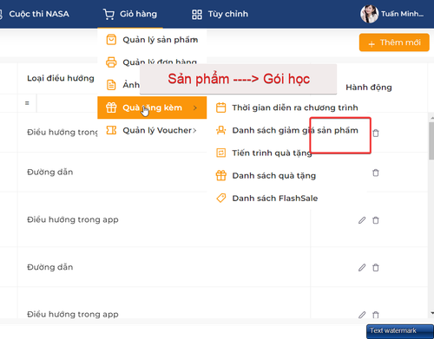The height and width of the screenshot is (339, 434).
Task: Open the Giỏ hàng cart icon
Action: [108, 14]
